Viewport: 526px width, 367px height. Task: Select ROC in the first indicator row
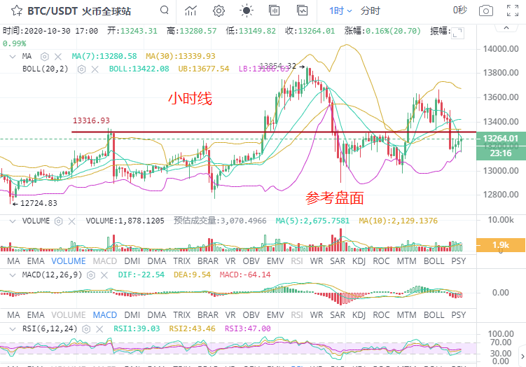[381, 261]
